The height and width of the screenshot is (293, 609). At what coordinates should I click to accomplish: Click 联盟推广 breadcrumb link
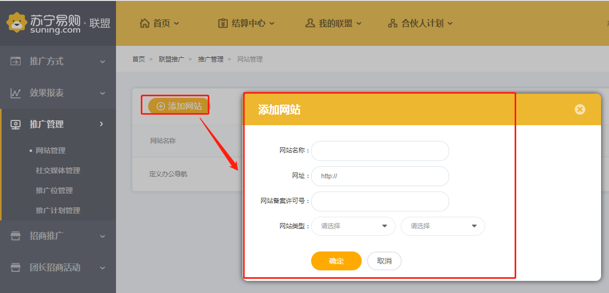coord(171,59)
